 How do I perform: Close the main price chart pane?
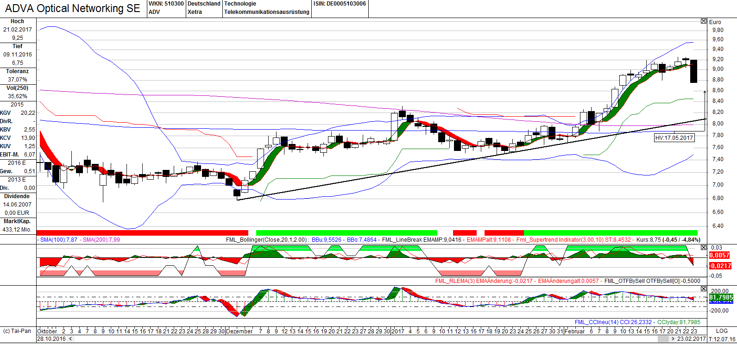704,21
